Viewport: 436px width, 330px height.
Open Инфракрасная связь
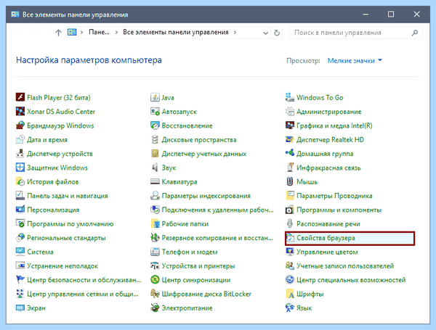click(328, 168)
